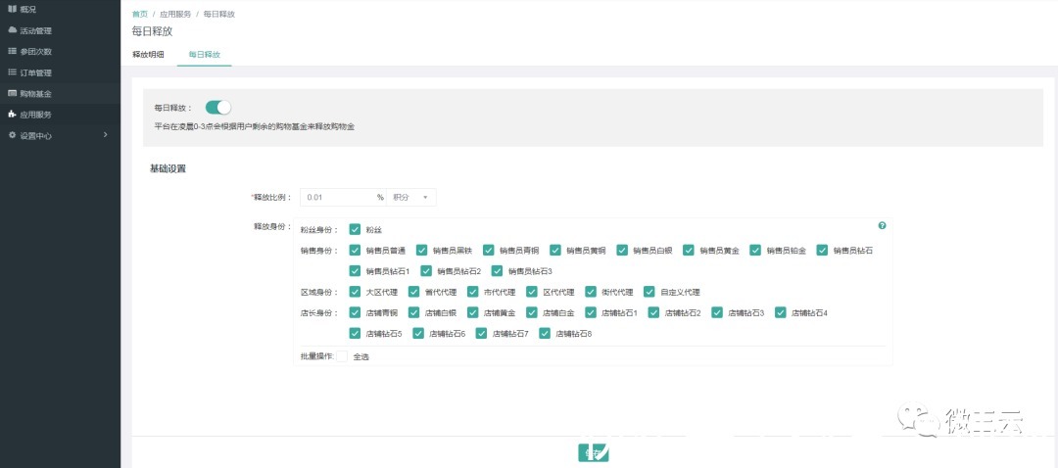Image resolution: width=1058 pixels, height=468 pixels.
Task: Tick the 全选 batch checkbox
Action: pyautogui.click(x=342, y=356)
